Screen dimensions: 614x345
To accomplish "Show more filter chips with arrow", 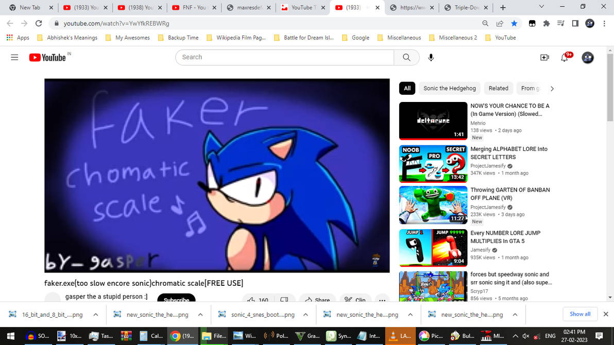I will tap(552, 89).
